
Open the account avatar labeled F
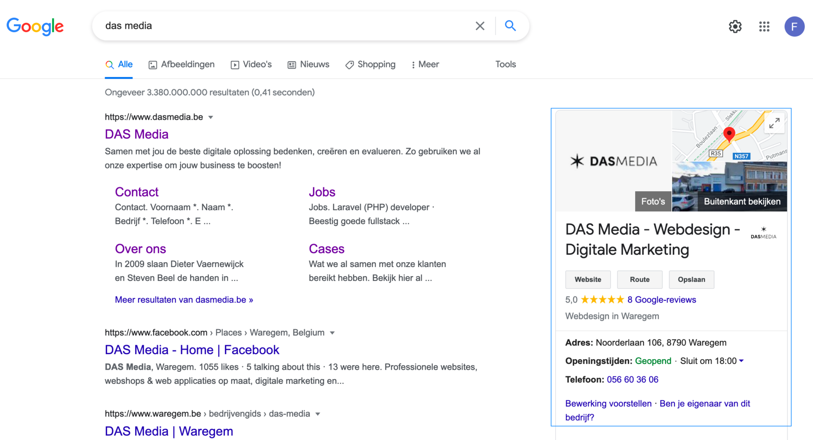point(794,27)
